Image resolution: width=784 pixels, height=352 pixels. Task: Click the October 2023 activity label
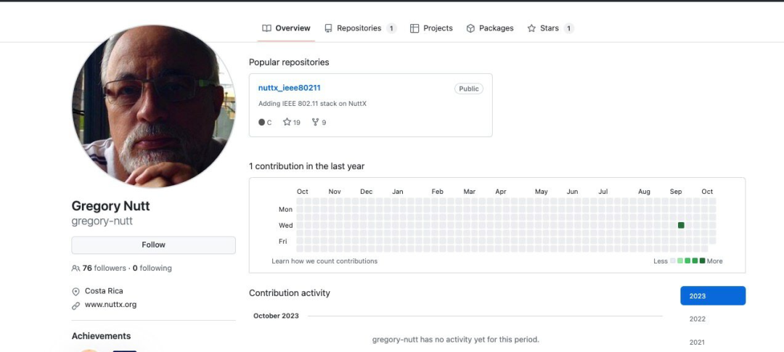[x=276, y=316]
